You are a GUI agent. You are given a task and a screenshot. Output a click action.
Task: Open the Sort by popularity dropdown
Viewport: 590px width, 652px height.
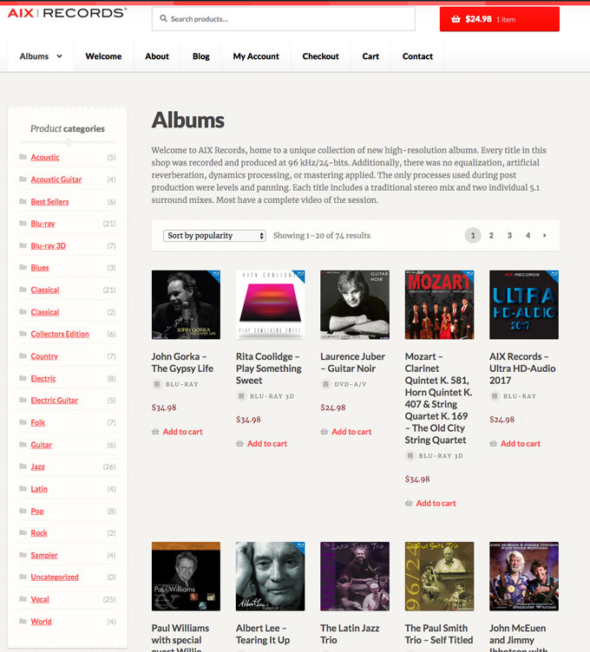tap(214, 236)
